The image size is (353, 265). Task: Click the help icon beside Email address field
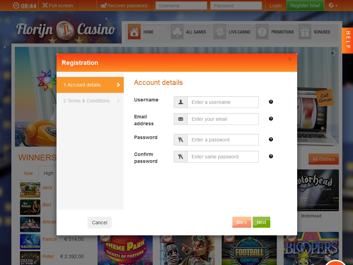coord(271,119)
